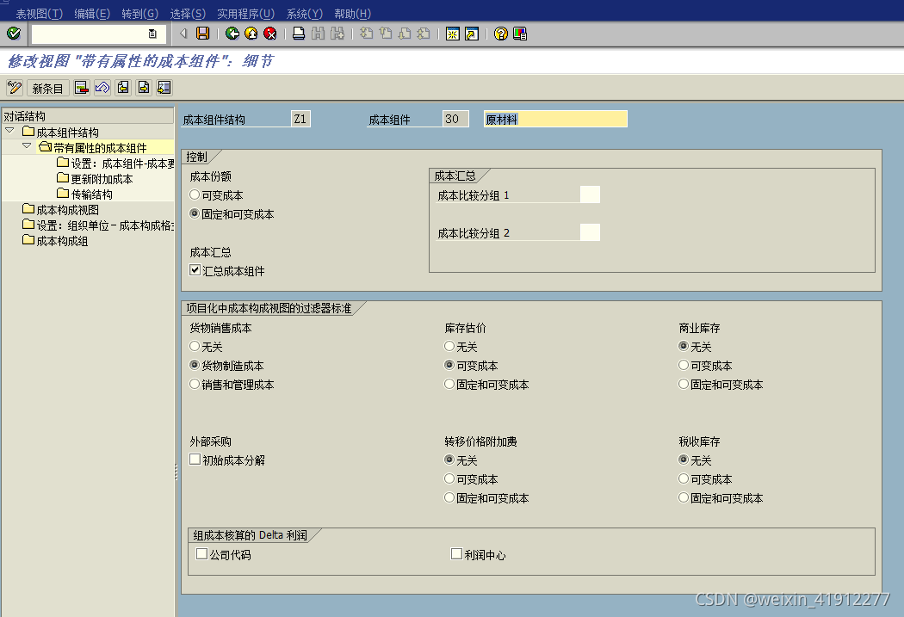Select 固定和可变成本 under 成本份额
The height and width of the screenshot is (617, 904).
[195, 213]
